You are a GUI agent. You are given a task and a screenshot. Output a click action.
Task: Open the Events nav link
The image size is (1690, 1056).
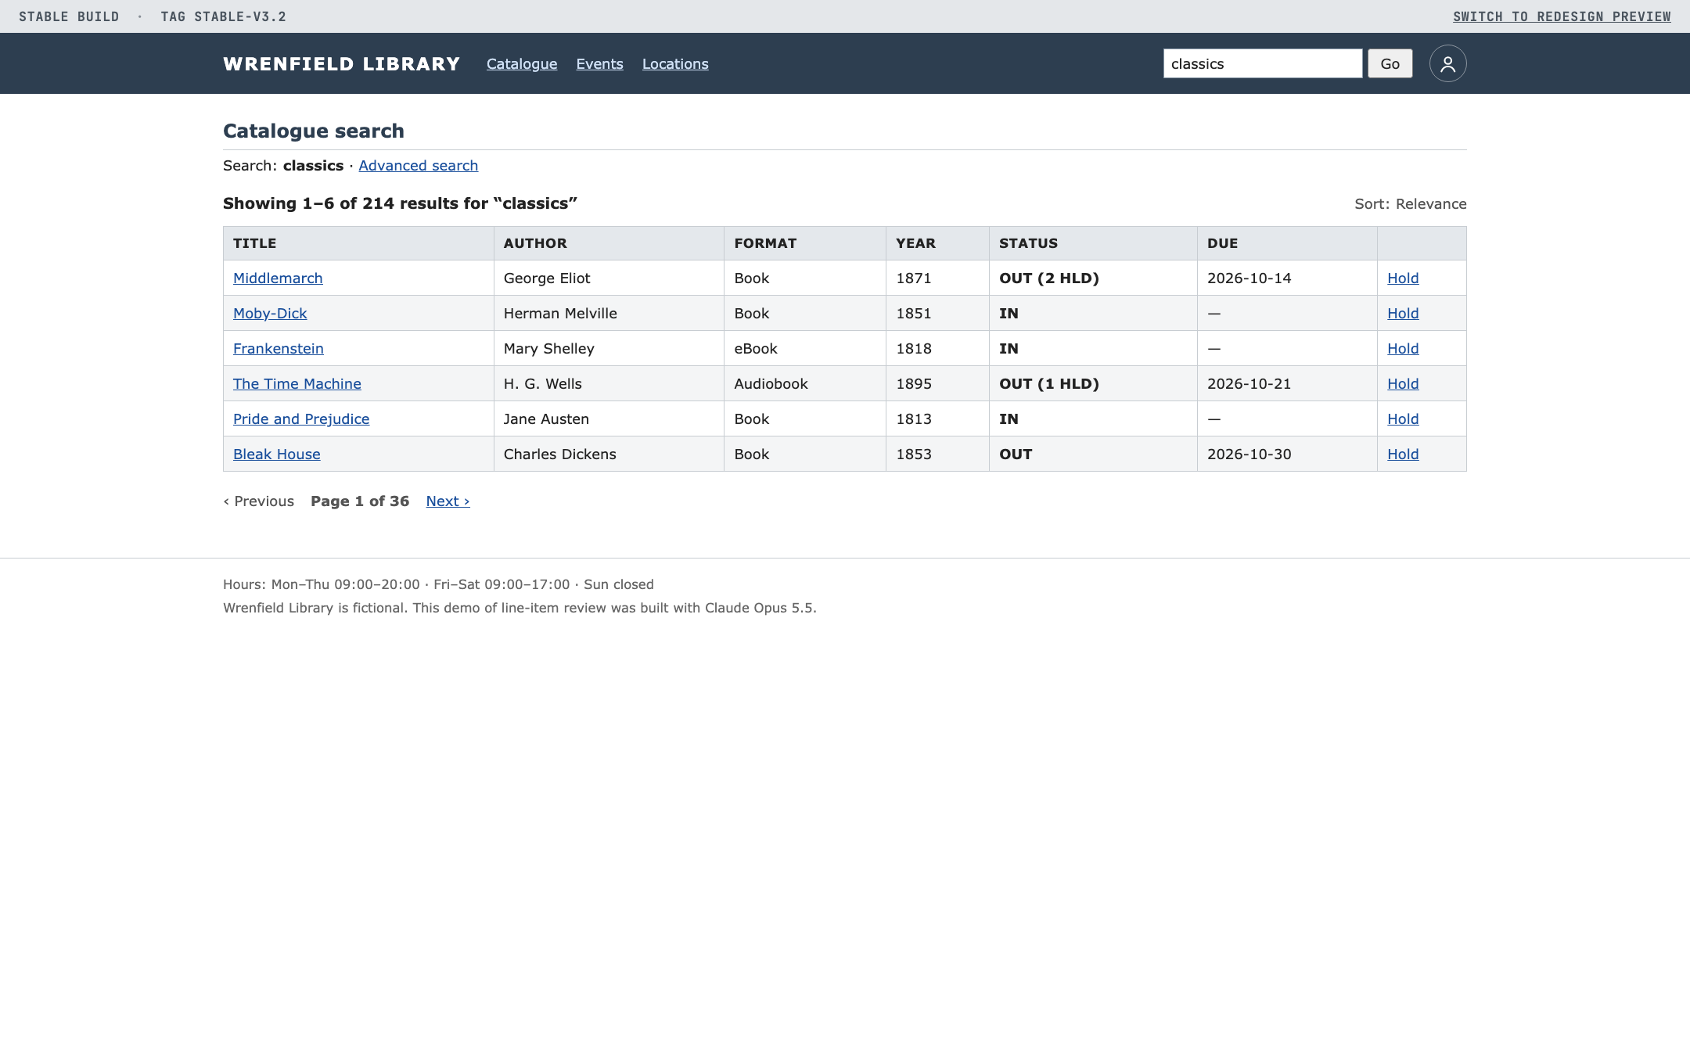(x=600, y=64)
